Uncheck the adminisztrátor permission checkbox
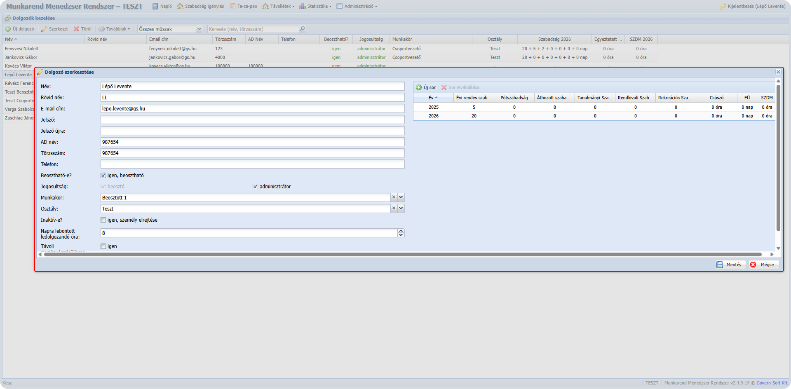The width and height of the screenshot is (791, 389). tap(255, 187)
